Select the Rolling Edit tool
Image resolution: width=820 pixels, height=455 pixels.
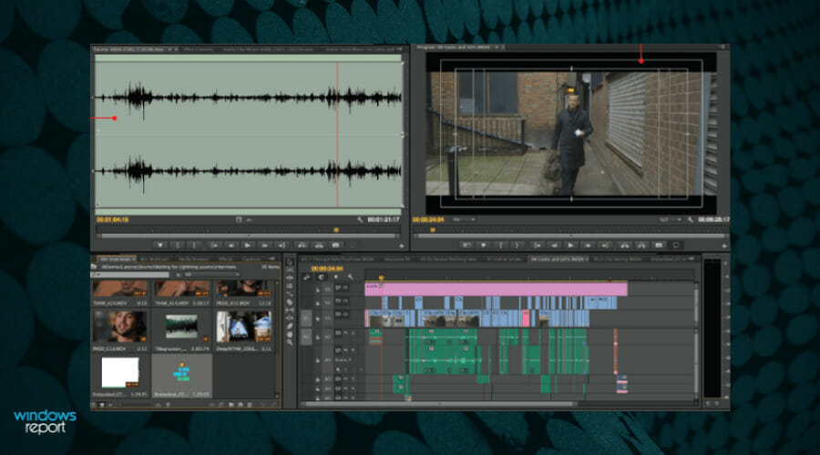pos(289,286)
